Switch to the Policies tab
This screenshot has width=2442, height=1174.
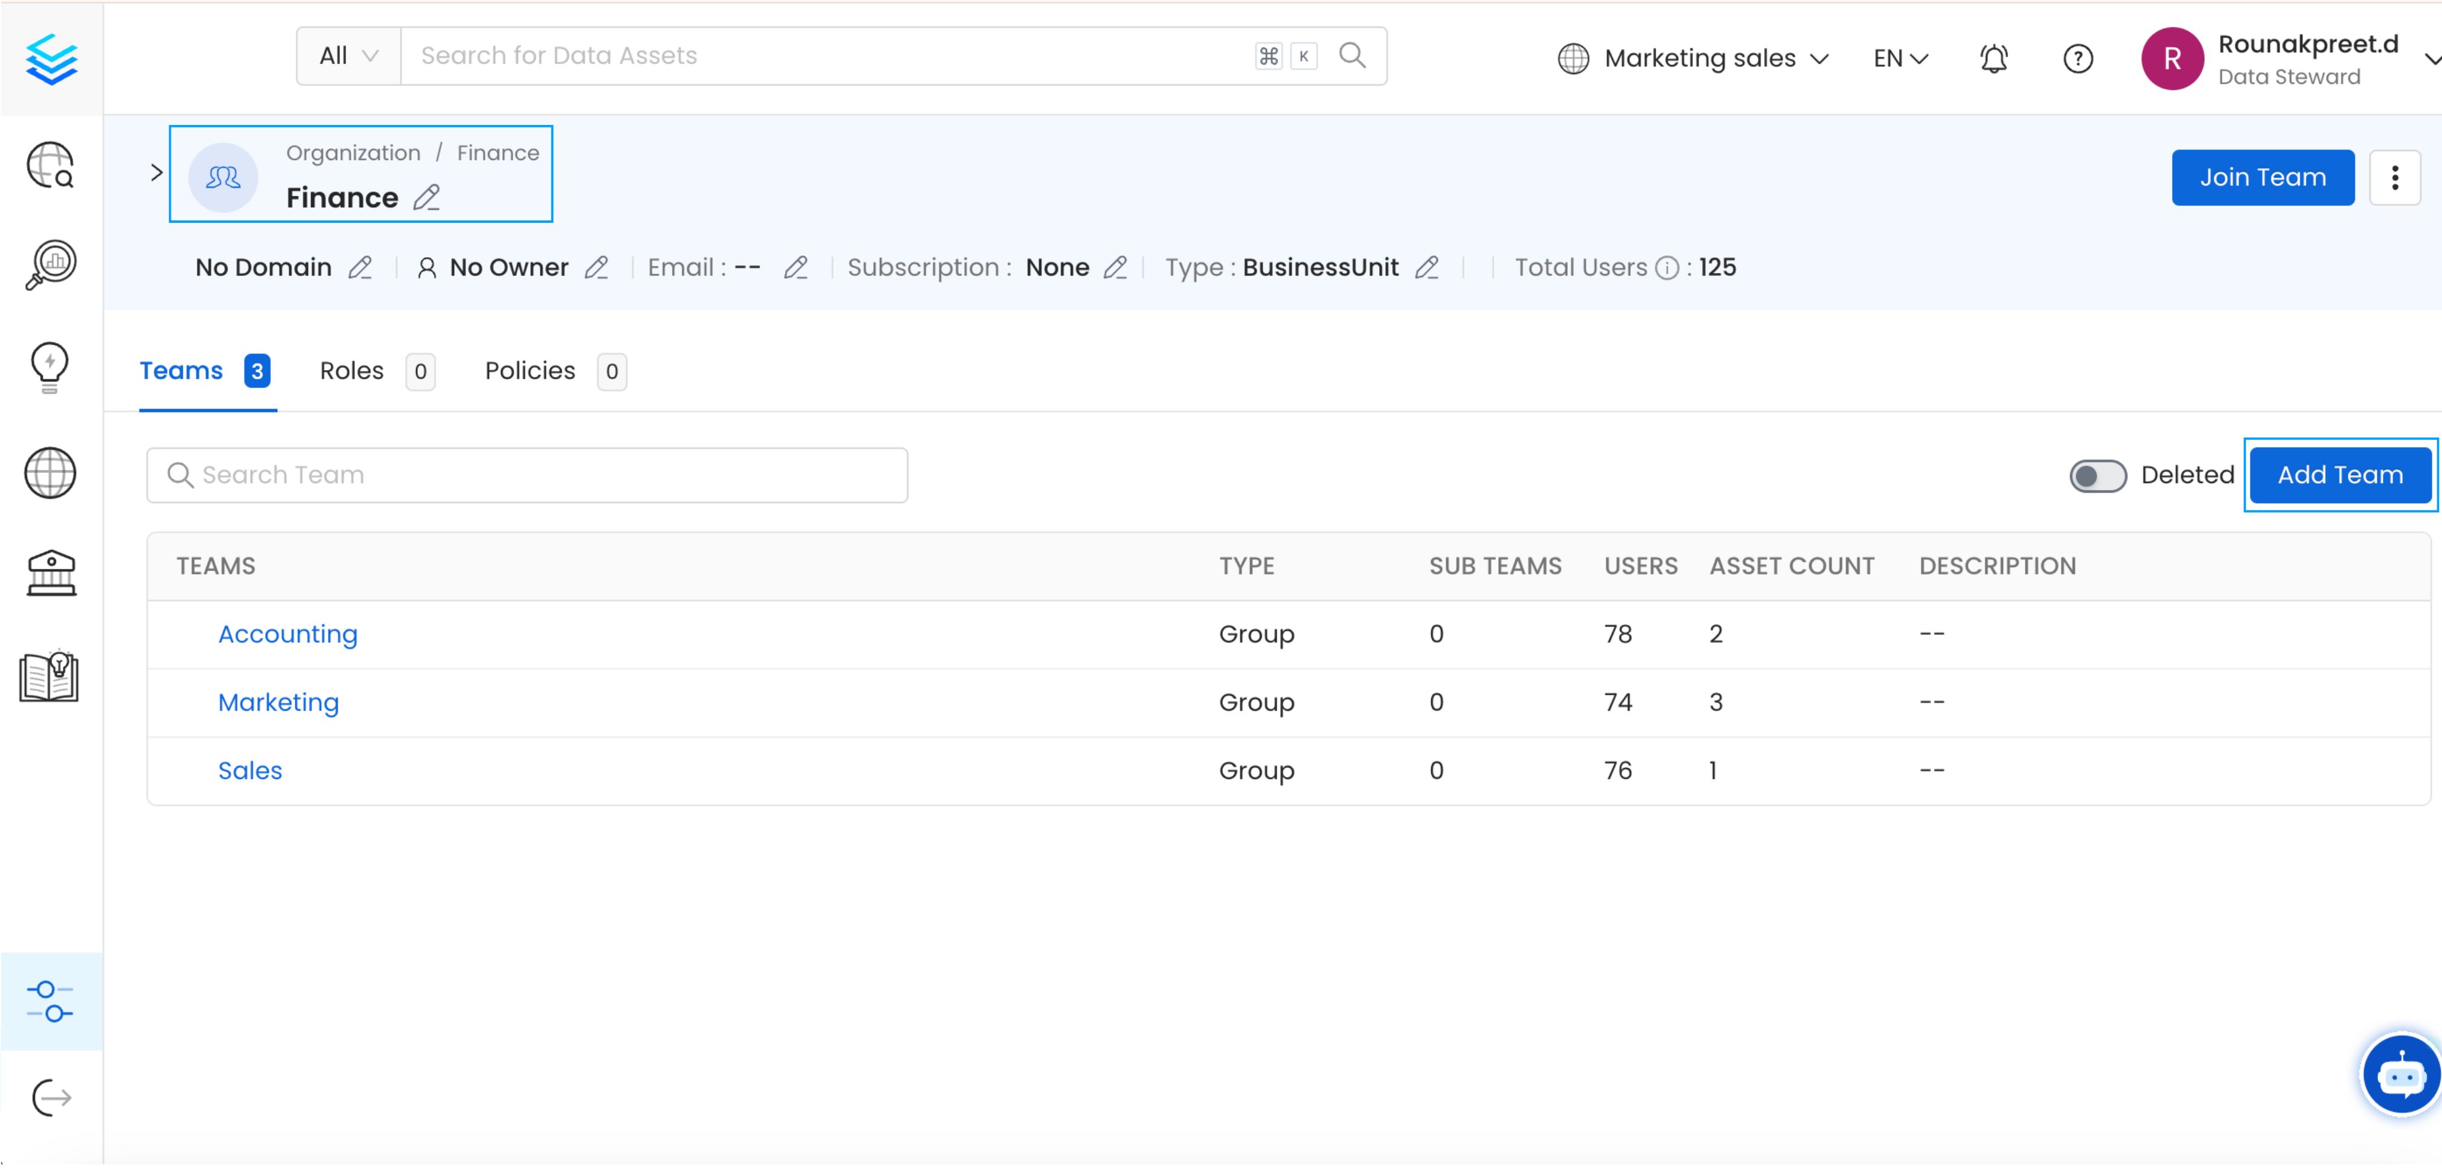530,371
